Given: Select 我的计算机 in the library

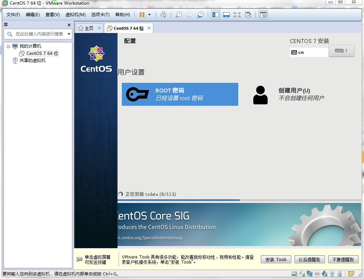Looking at the screenshot, I should point(30,46).
